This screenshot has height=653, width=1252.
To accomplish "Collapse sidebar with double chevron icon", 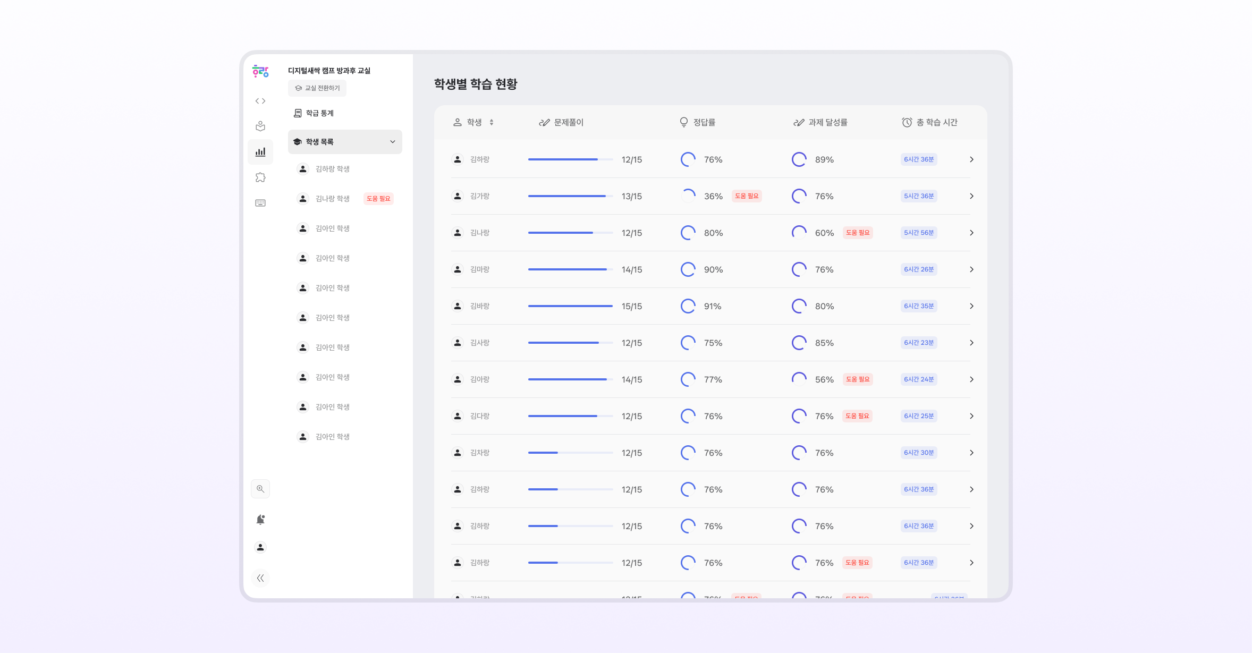I will click(260, 578).
